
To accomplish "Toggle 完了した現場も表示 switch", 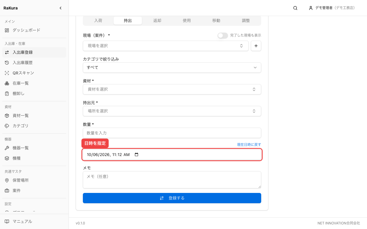I will pos(223,35).
